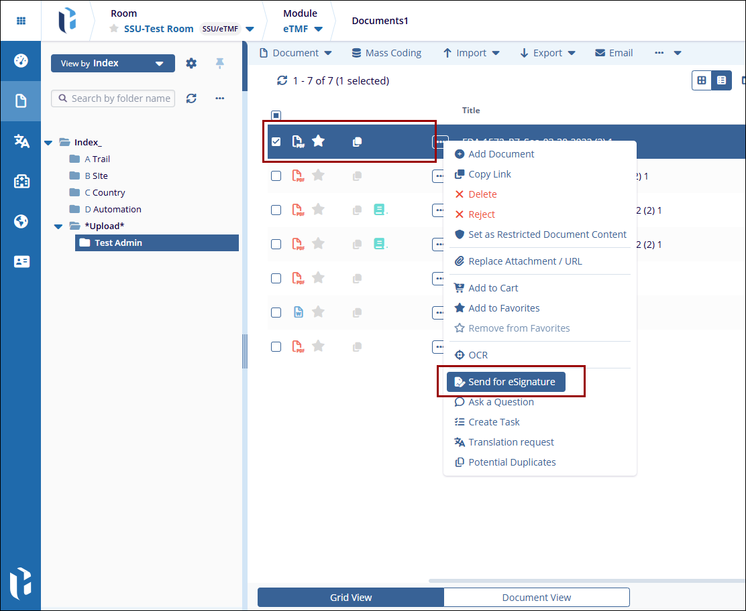Open the dashboard gauge icon in sidebar
746x611 pixels.
click(21, 61)
